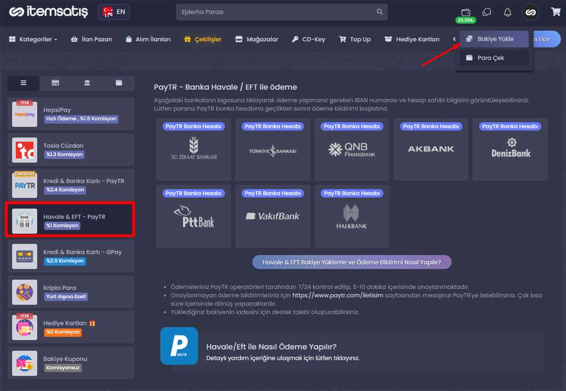Viewport: 566px width, 391px height.
Task: Select HepsiPay payment method
Action: coord(71,114)
